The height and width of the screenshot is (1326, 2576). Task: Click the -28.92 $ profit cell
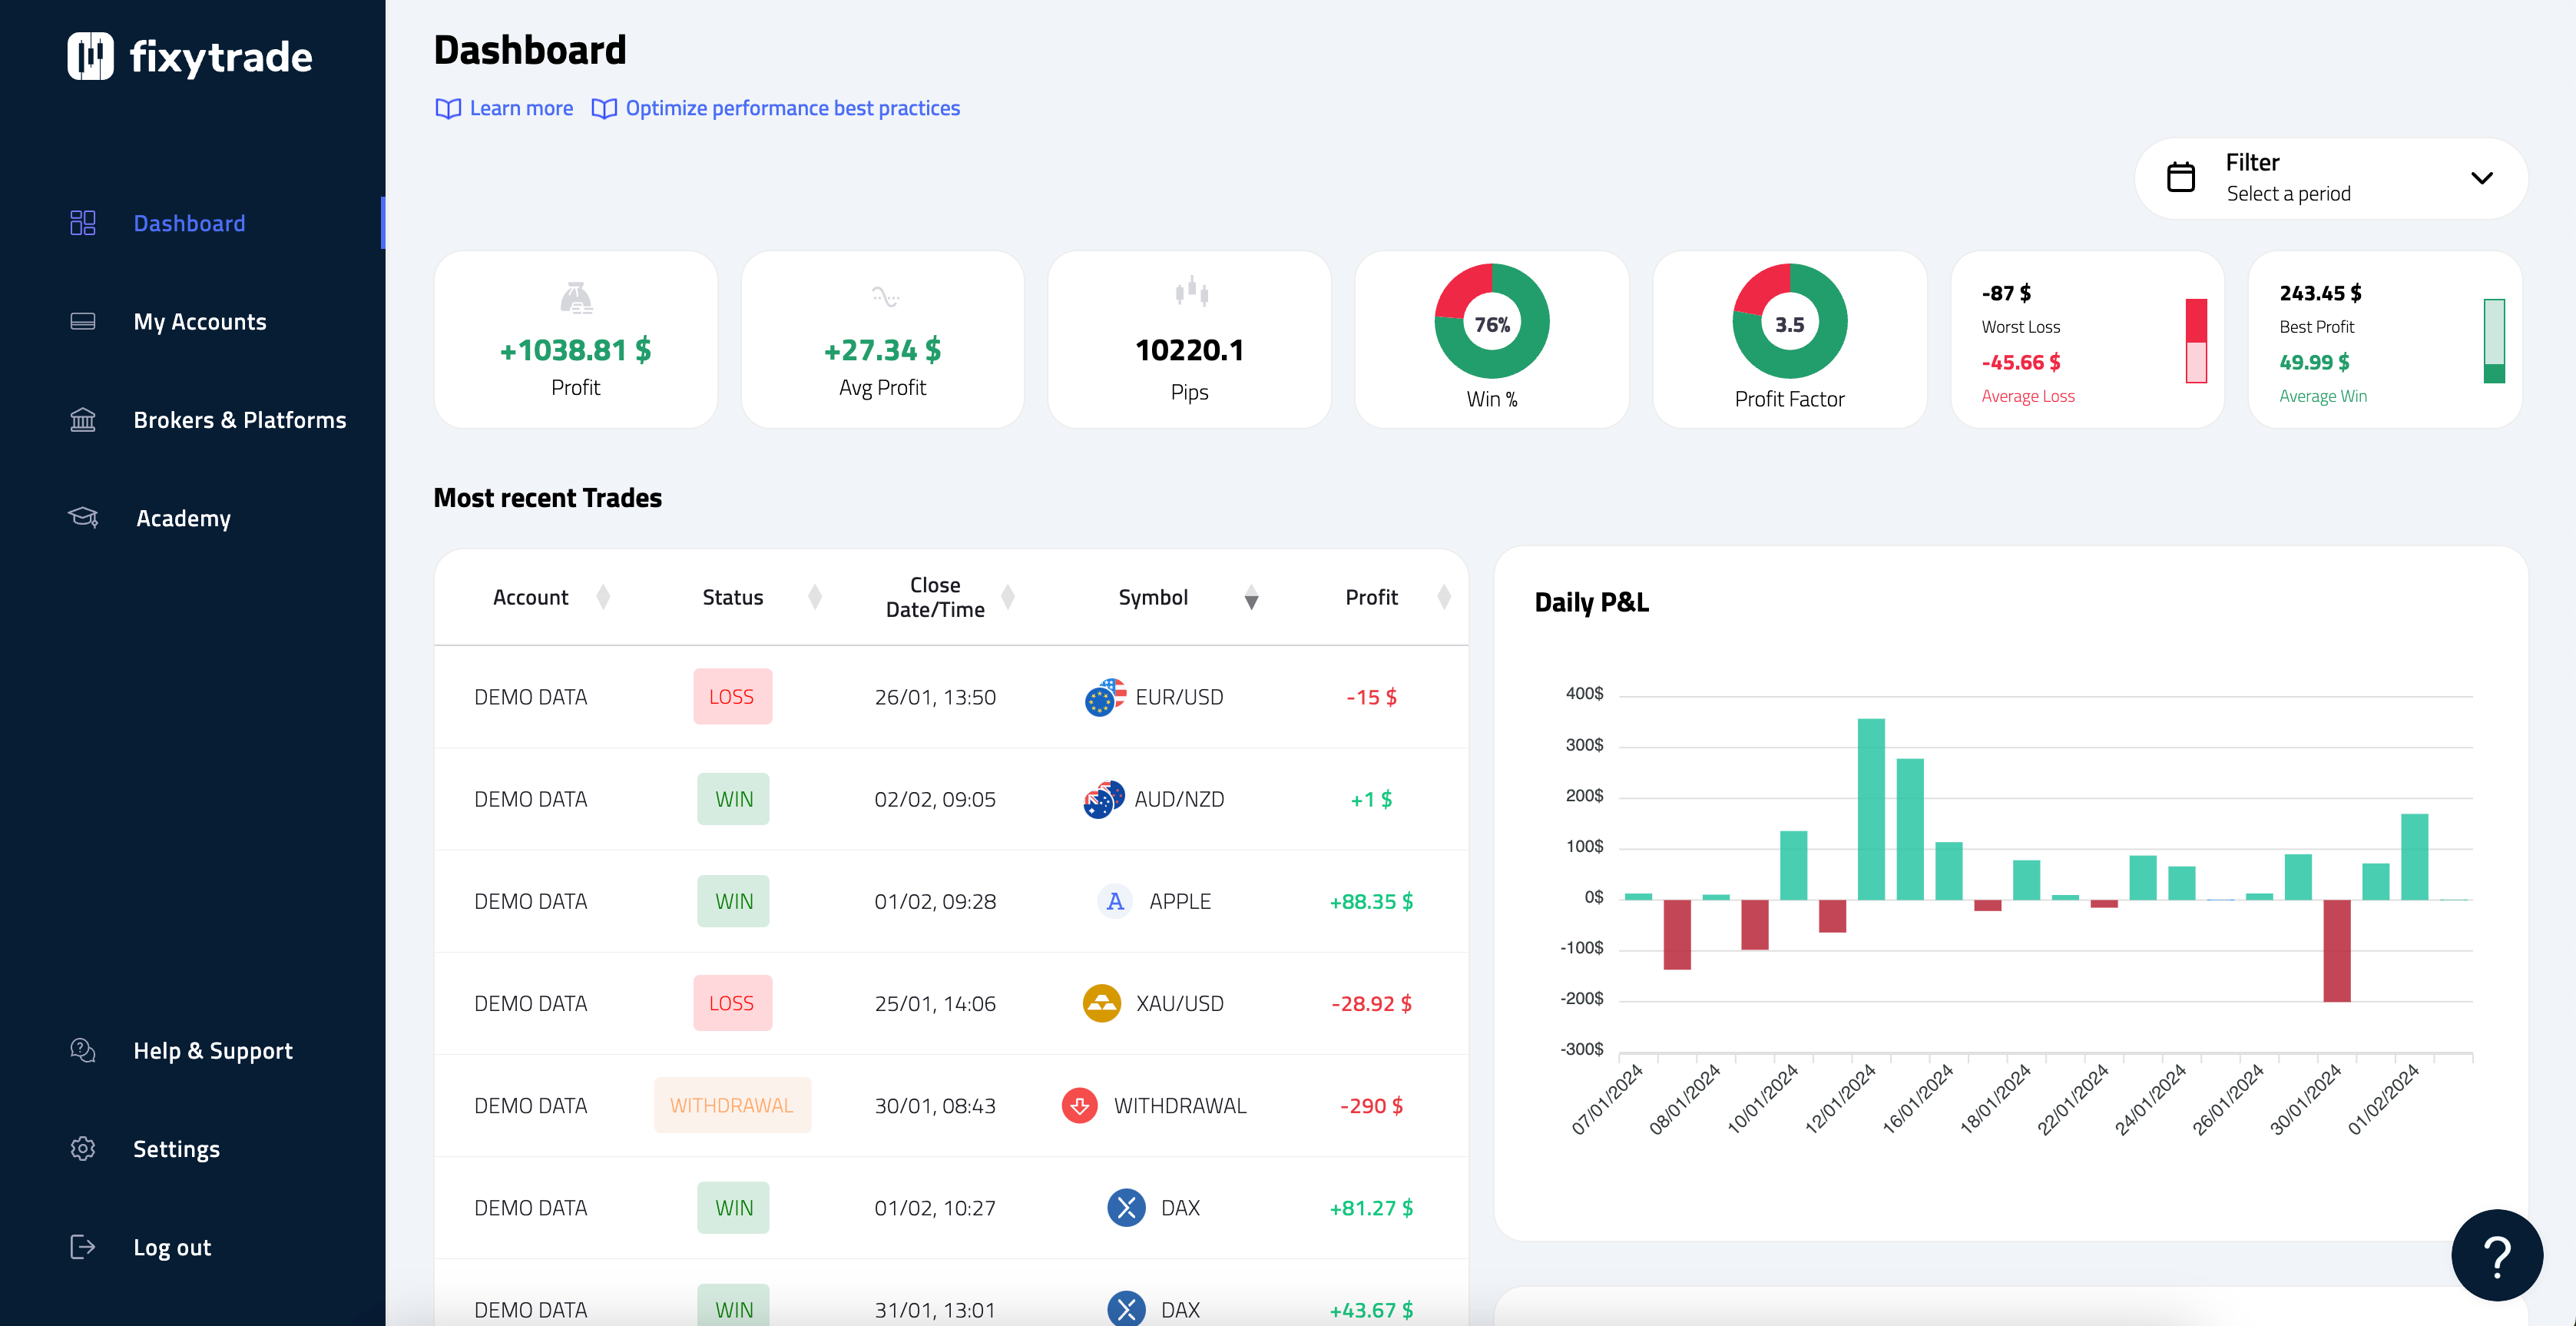[x=1371, y=1003]
